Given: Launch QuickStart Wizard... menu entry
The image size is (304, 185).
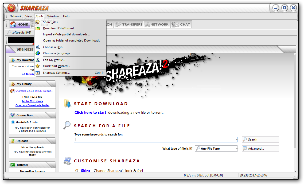Looking at the screenshot, I should point(70,66).
